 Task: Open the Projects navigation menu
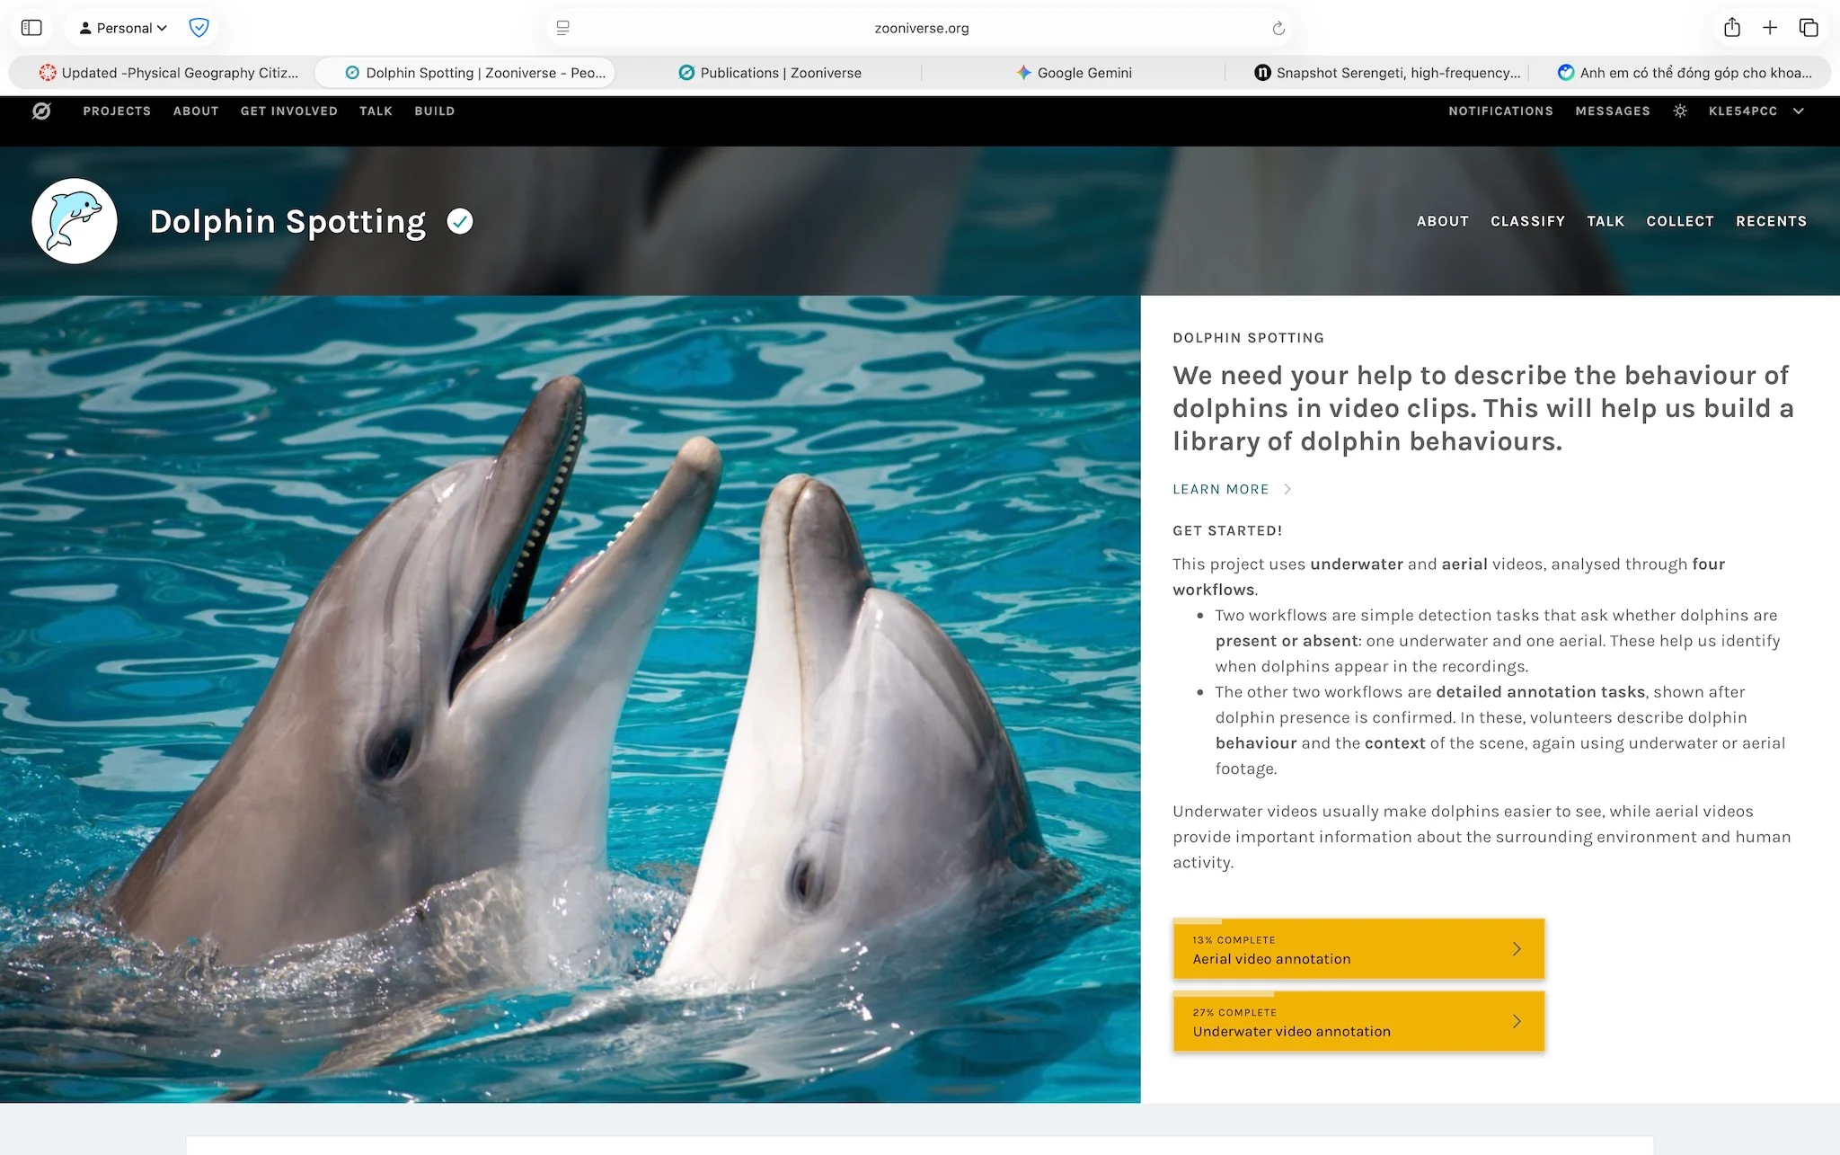[x=117, y=111]
